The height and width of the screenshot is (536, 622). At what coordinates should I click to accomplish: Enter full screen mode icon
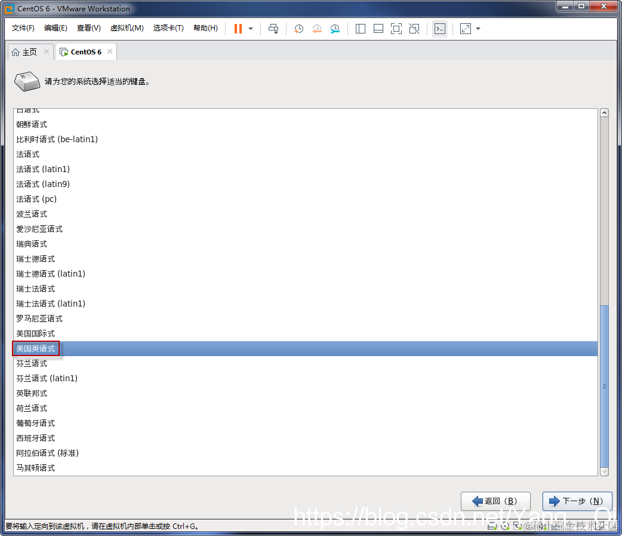pos(396,29)
